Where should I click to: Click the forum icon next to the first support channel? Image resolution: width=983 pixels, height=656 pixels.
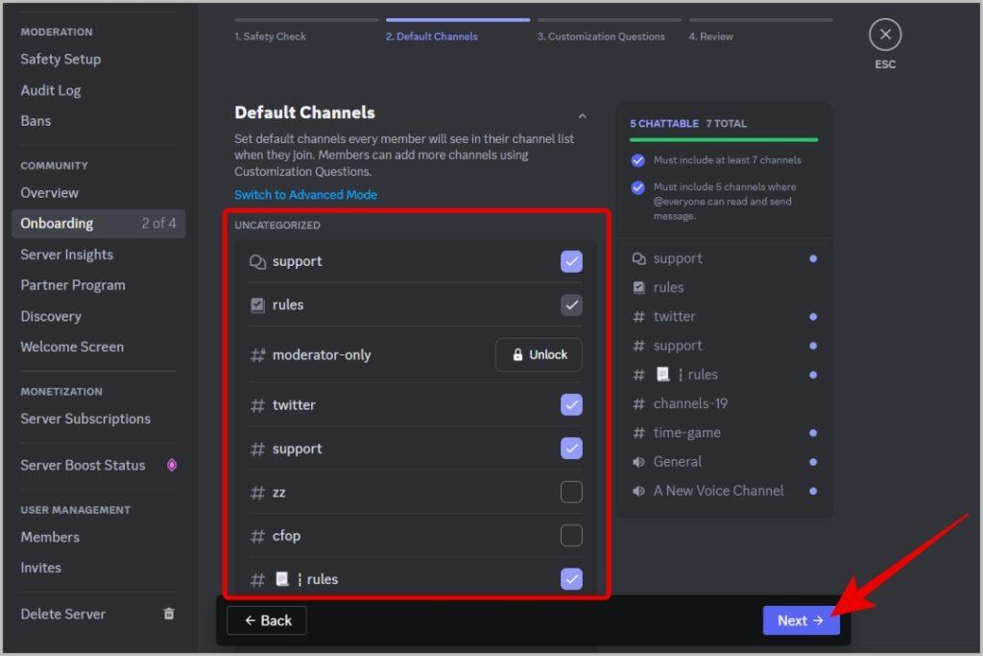[257, 261]
